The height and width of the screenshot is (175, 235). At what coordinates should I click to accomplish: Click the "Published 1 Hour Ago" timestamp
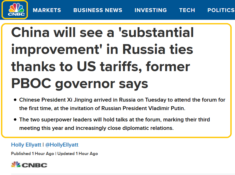point(33,154)
